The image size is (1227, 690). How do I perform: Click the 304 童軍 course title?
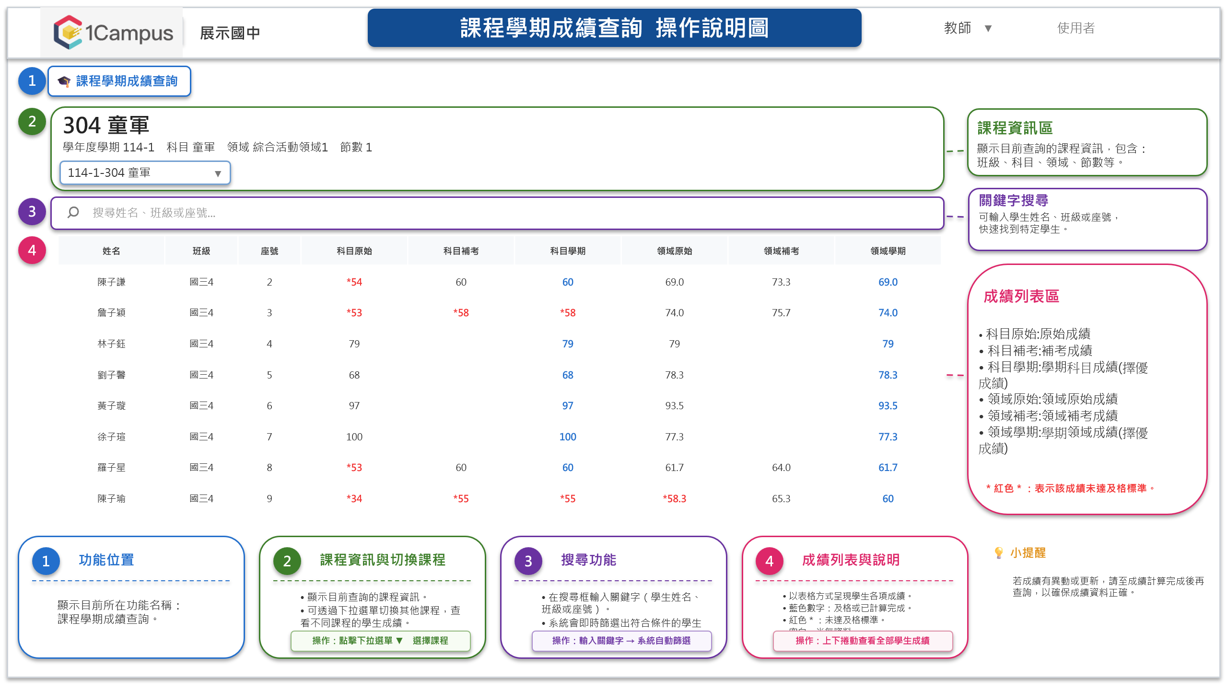point(106,125)
